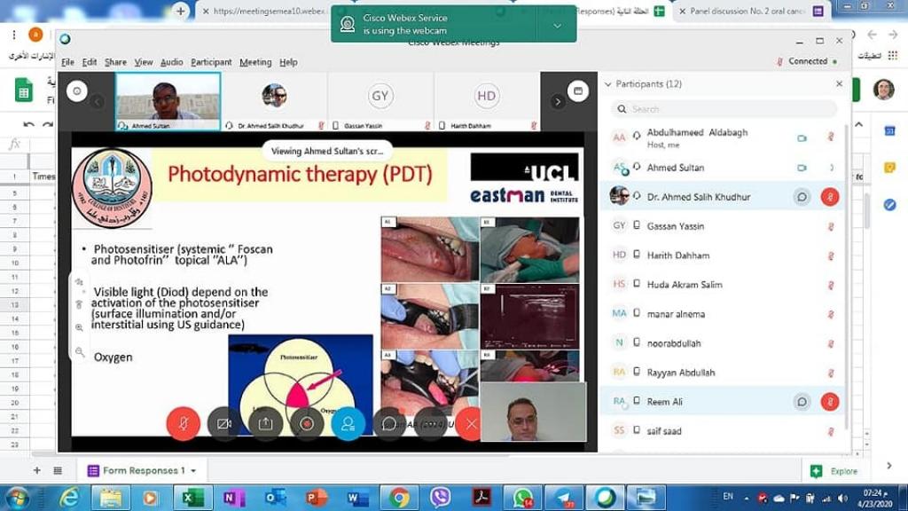
Task: Show next video thumbnails with right arrow
Action: 558,101
